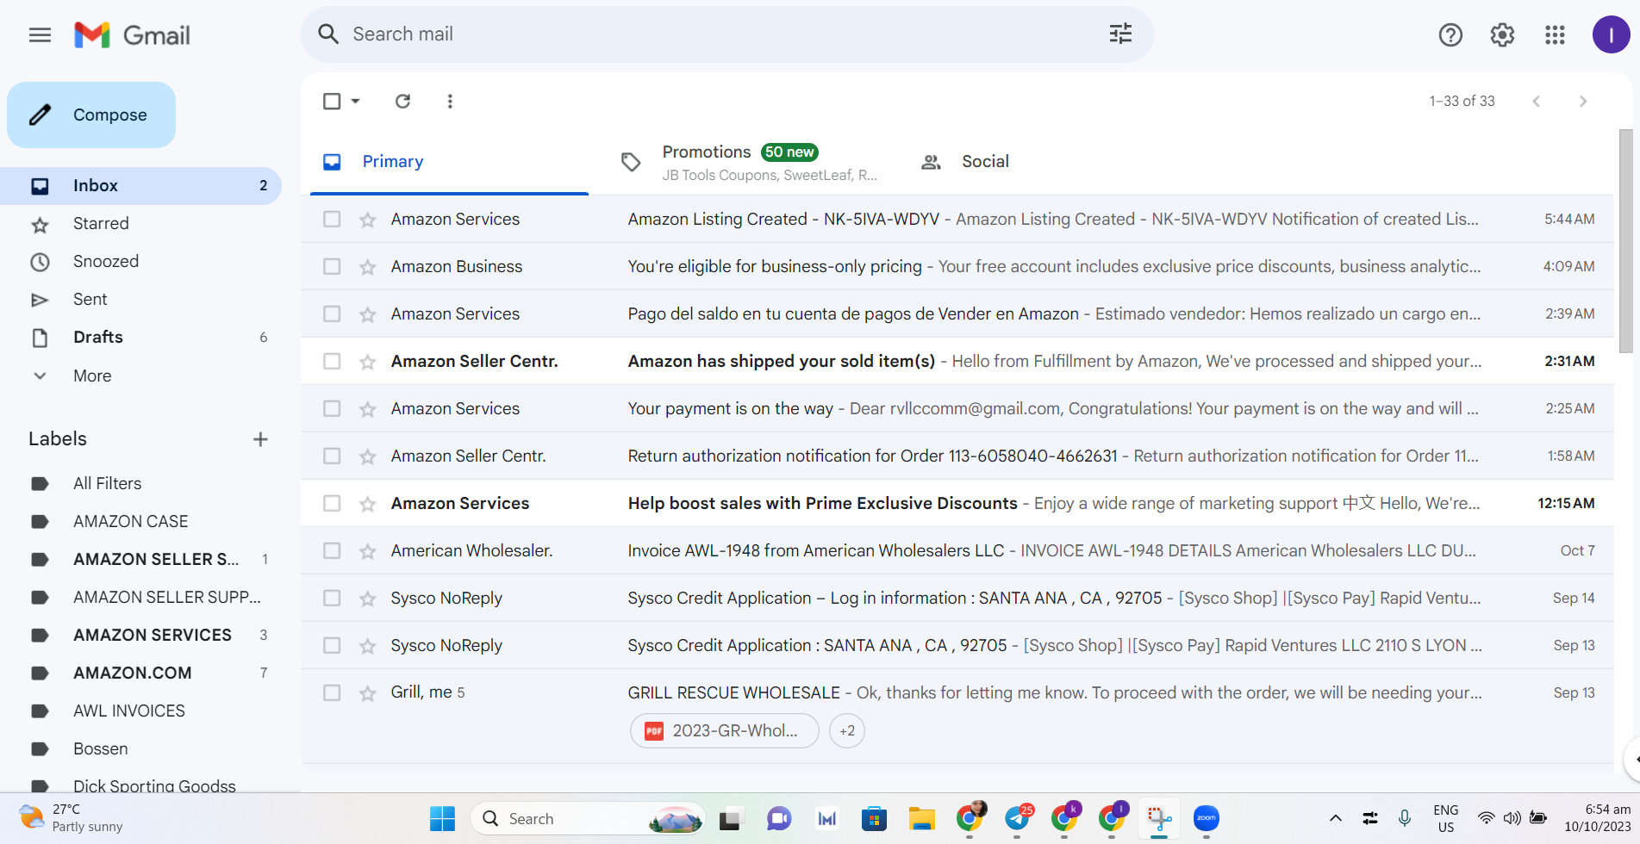Open the Snipping Tool taskbar icon
Image resolution: width=1640 pixels, height=844 pixels.
[x=1159, y=818]
